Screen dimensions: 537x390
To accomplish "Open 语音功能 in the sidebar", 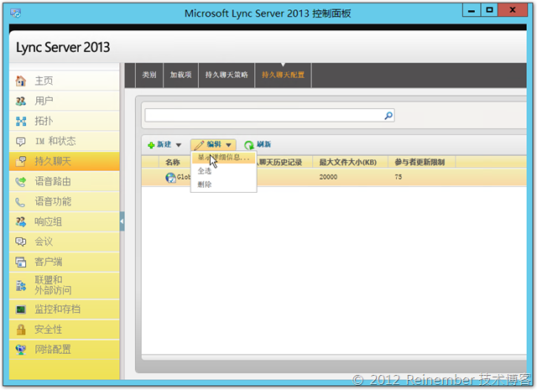I will [x=65, y=201].
